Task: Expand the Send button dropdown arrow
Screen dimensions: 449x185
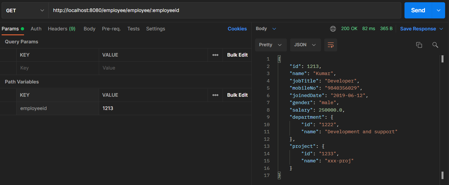Action: point(438,10)
